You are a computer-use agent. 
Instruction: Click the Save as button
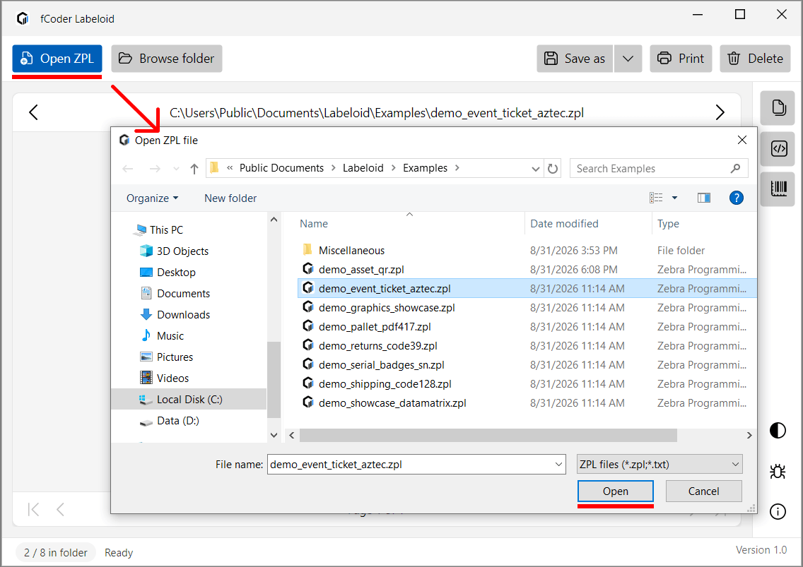[x=575, y=59]
